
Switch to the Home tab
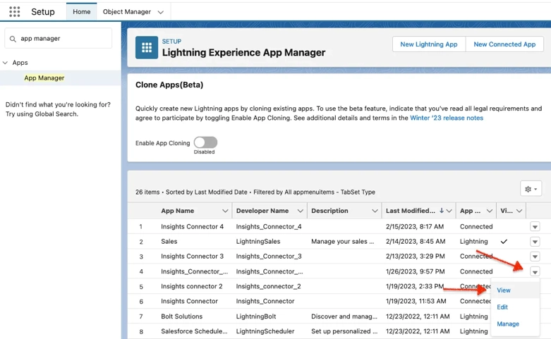click(81, 12)
